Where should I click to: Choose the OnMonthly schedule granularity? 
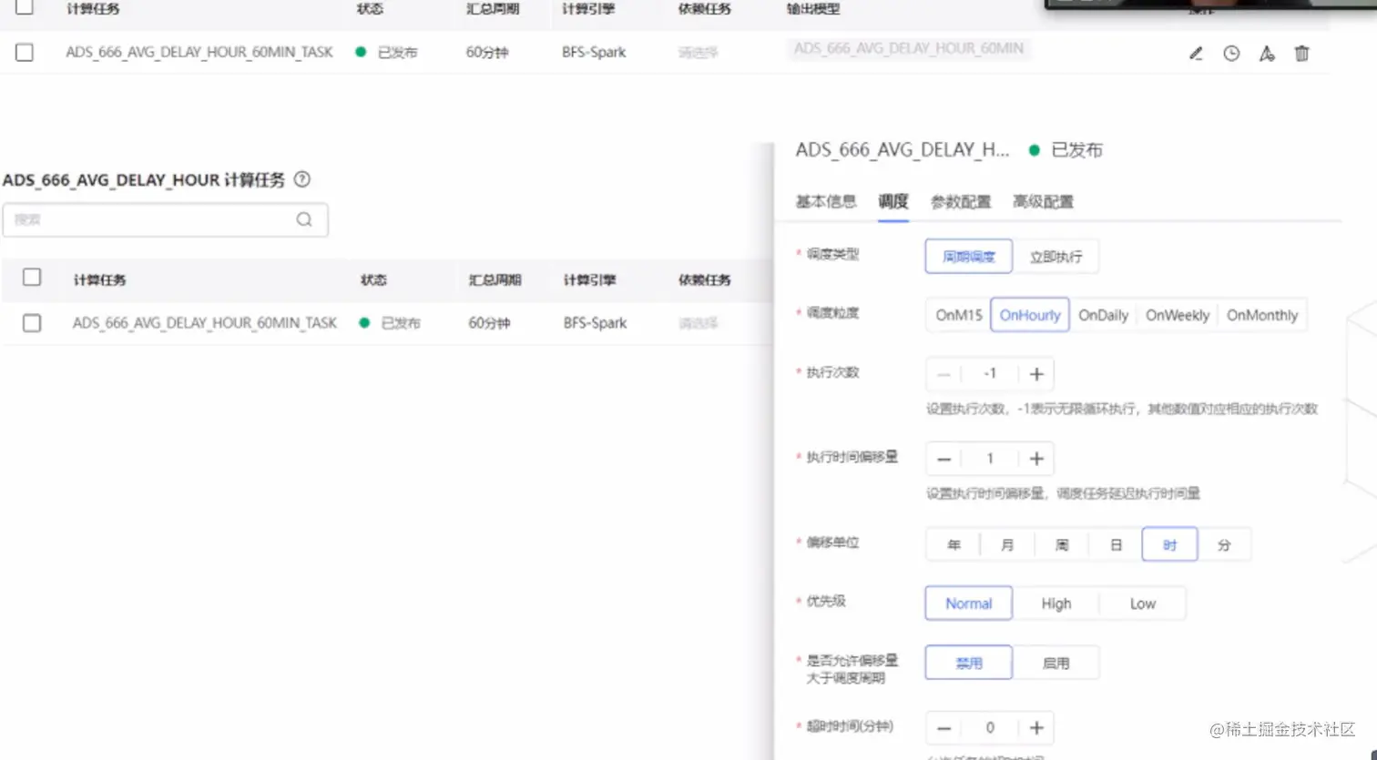[x=1262, y=315]
